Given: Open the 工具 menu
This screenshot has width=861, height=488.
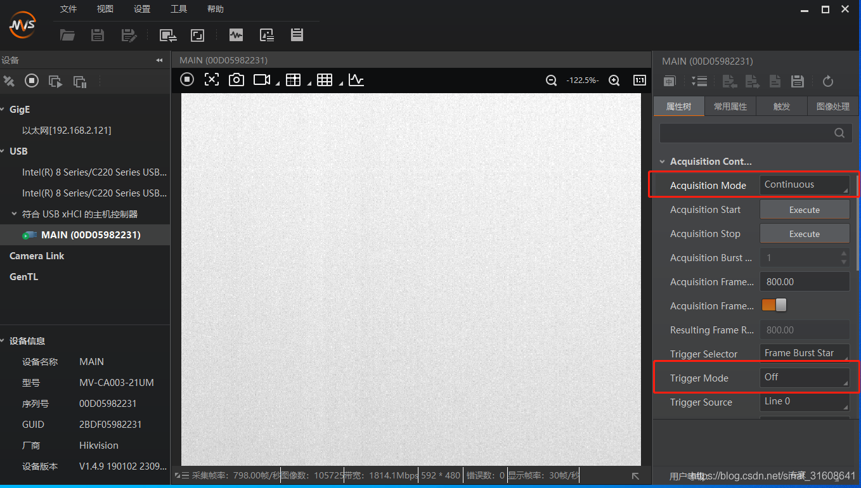Looking at the screenshot, I should click(x=179, y=9).
